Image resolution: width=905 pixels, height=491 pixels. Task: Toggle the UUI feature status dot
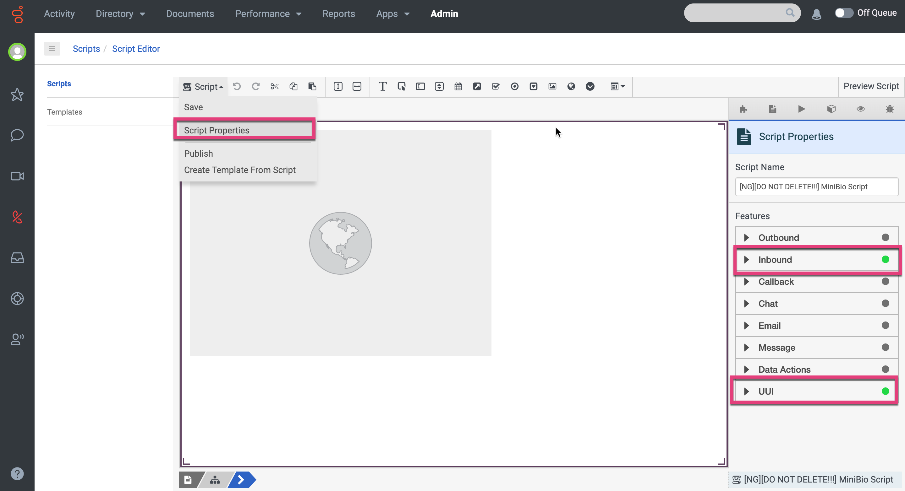(885, 391)
